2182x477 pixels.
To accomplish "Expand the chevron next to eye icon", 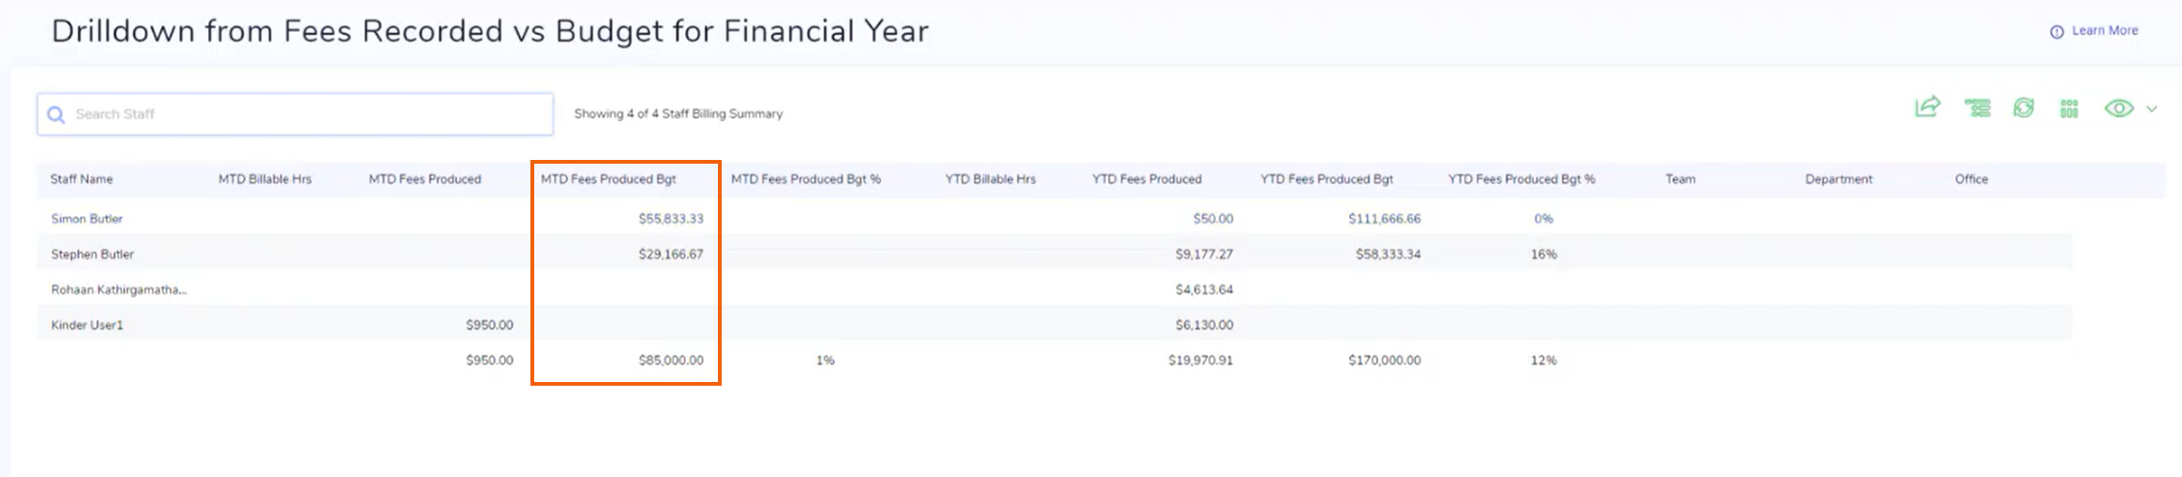I will [2152, 109].
